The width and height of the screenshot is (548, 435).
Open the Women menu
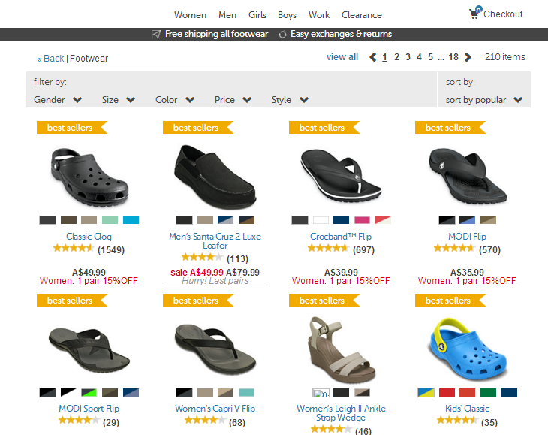click(x=190, y=15)
